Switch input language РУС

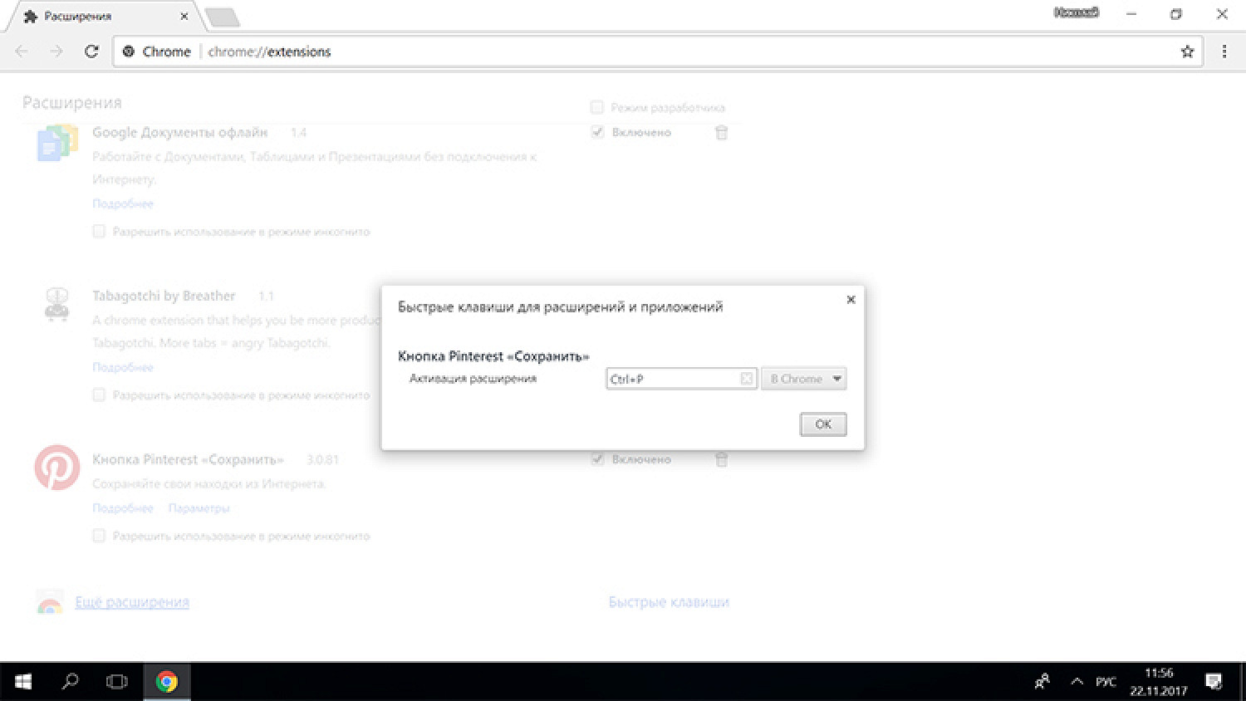(1106, 682)
